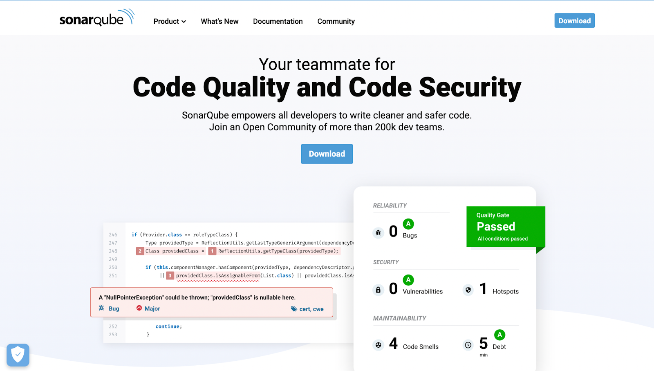Click the shield widget in the bottom-left corner
Screen dimensions: 654x371
[x=18, y=355]
